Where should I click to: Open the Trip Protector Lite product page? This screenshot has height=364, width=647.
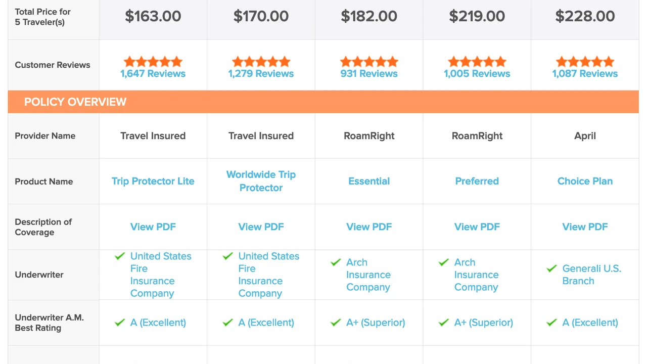click(153, 181)
